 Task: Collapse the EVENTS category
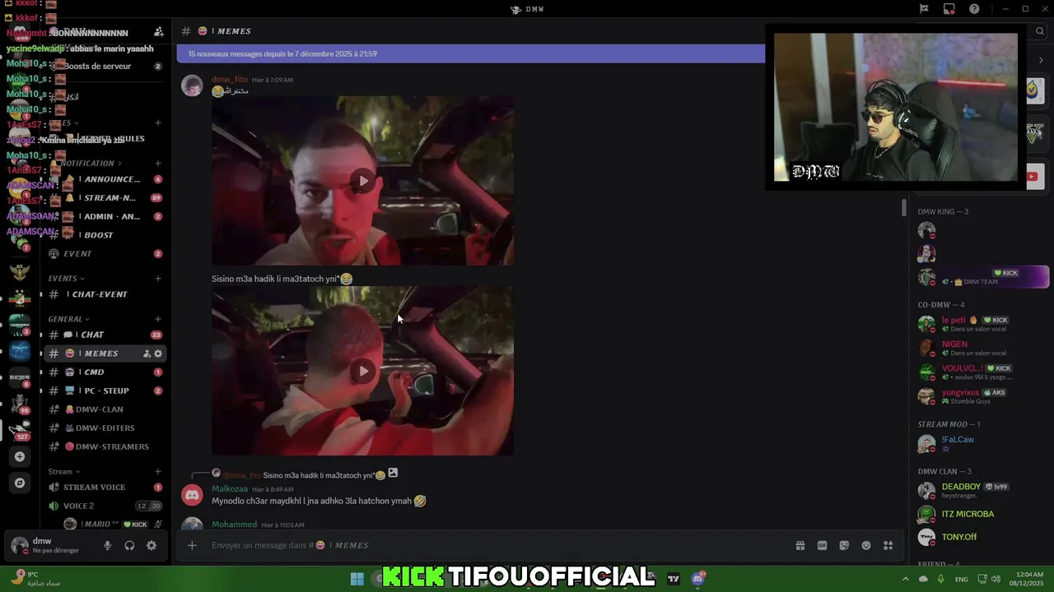point(66,279)
